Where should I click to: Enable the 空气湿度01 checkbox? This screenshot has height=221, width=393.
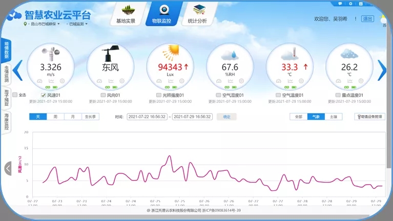218,95
